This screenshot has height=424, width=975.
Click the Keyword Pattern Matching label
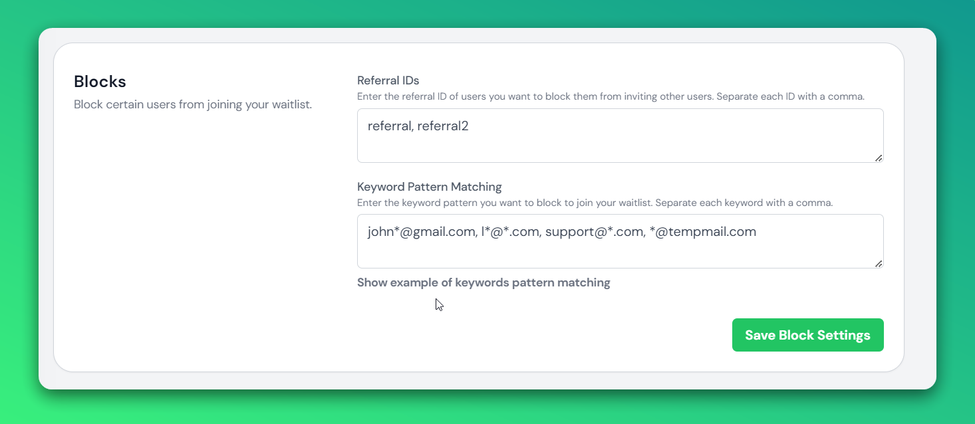coord(430,186)
